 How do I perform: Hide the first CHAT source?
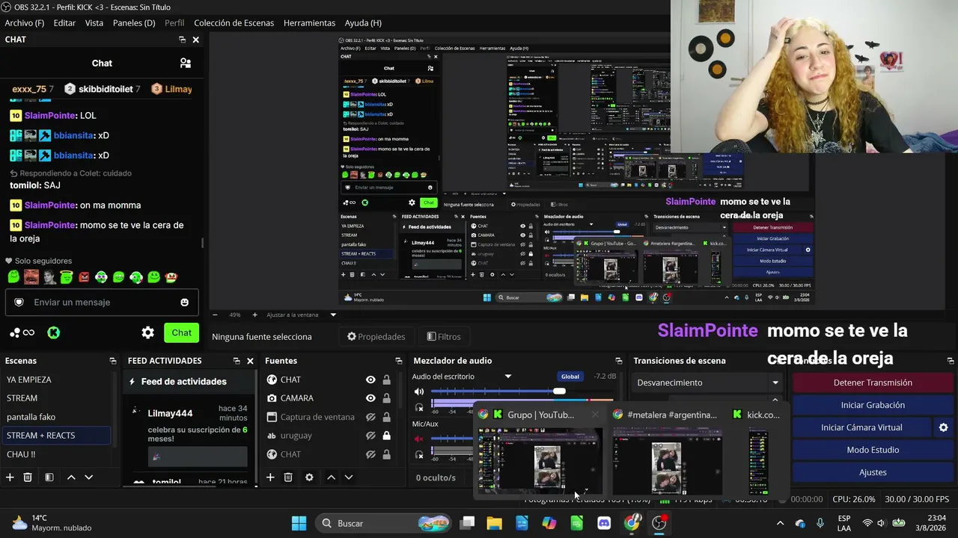[370, 380]
